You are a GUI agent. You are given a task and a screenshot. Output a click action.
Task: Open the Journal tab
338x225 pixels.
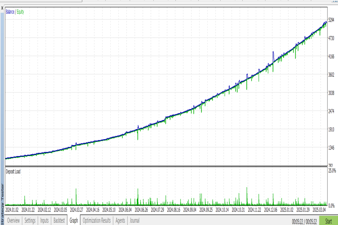tap(134, 220)
